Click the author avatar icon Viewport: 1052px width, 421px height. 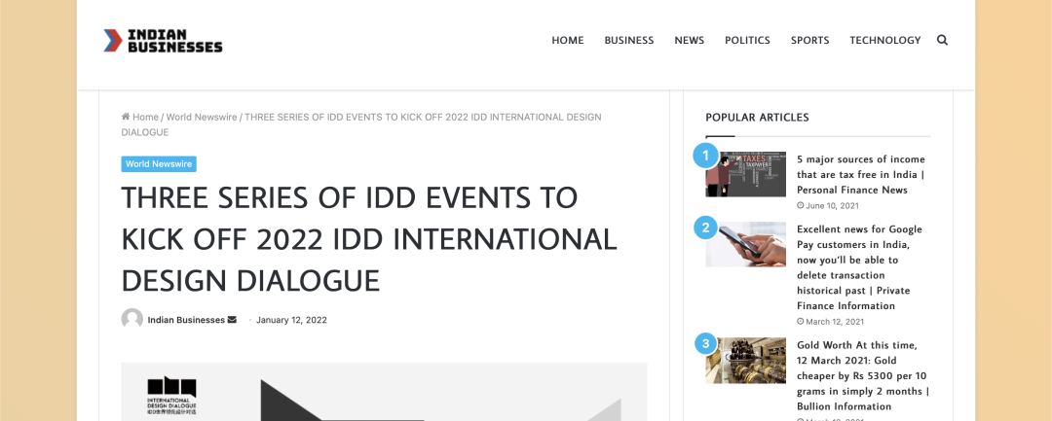pos(132,319)
